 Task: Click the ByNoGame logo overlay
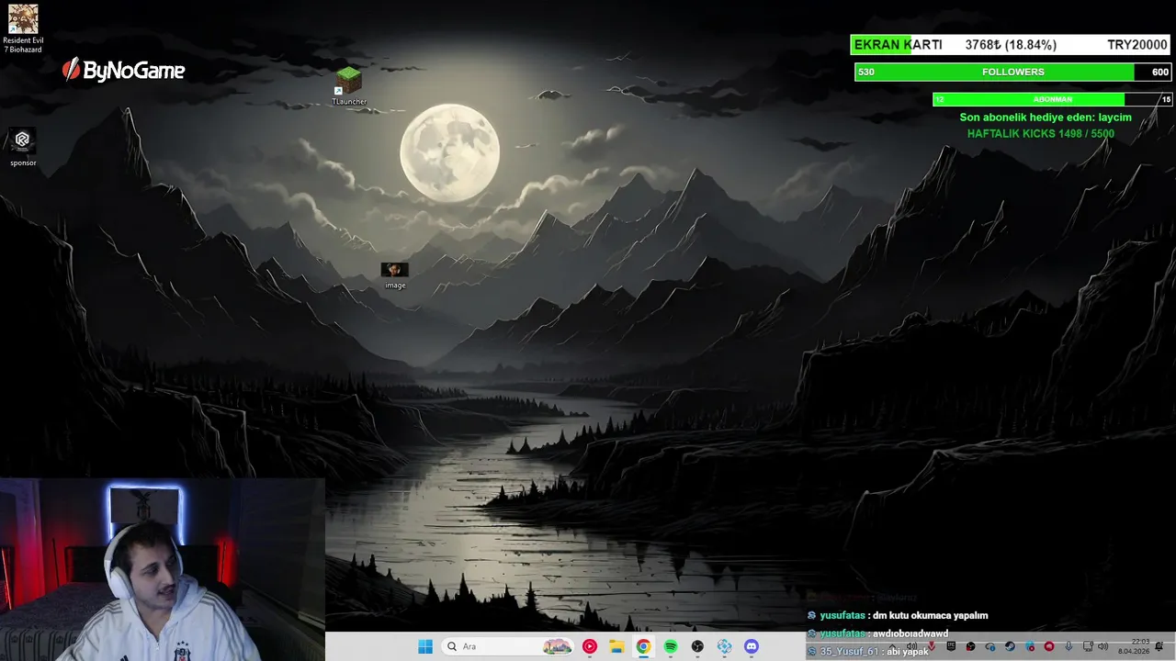(123, 70)
